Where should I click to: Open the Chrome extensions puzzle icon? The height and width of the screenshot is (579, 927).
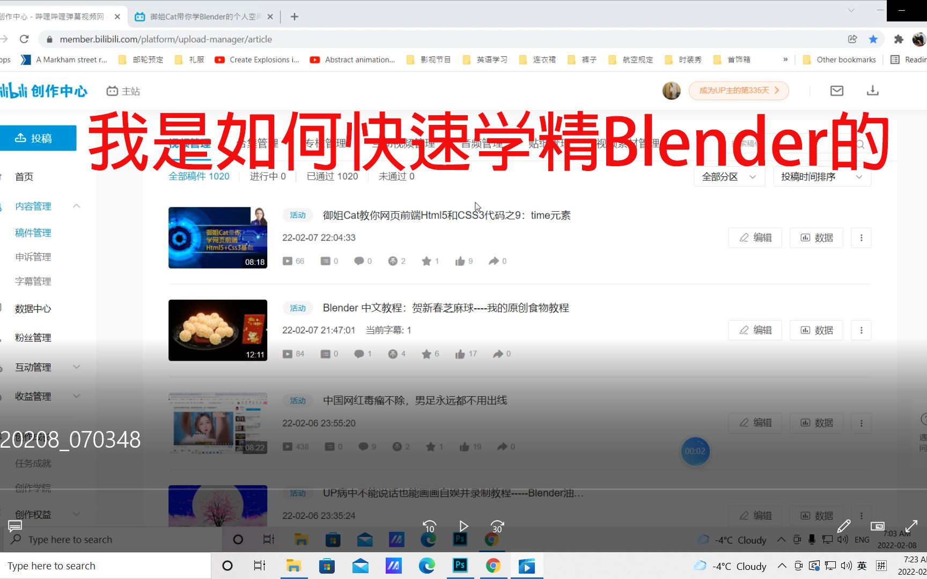tap(899, 39)
